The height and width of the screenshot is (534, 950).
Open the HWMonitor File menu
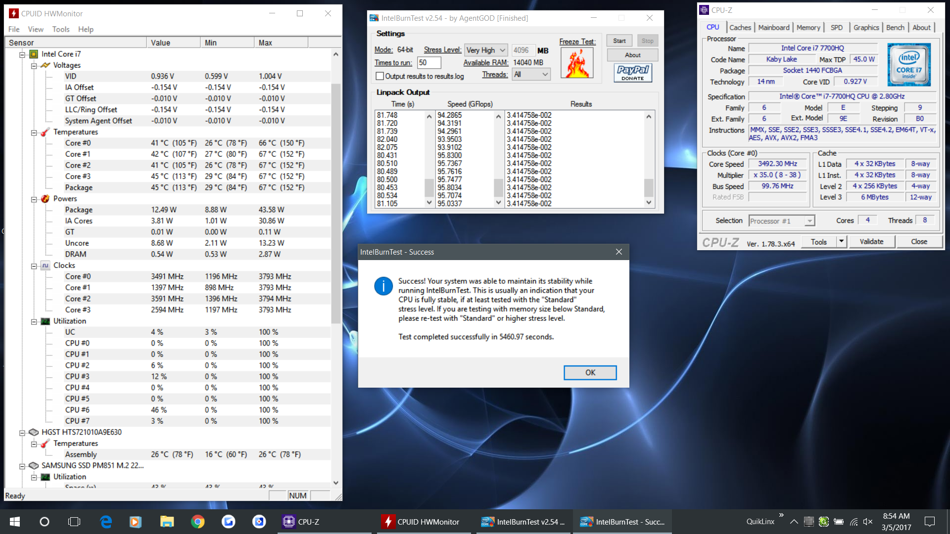click(x=14, y=29)
